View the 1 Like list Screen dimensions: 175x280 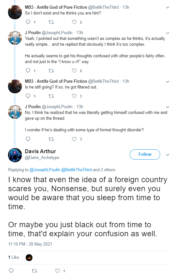13,257
